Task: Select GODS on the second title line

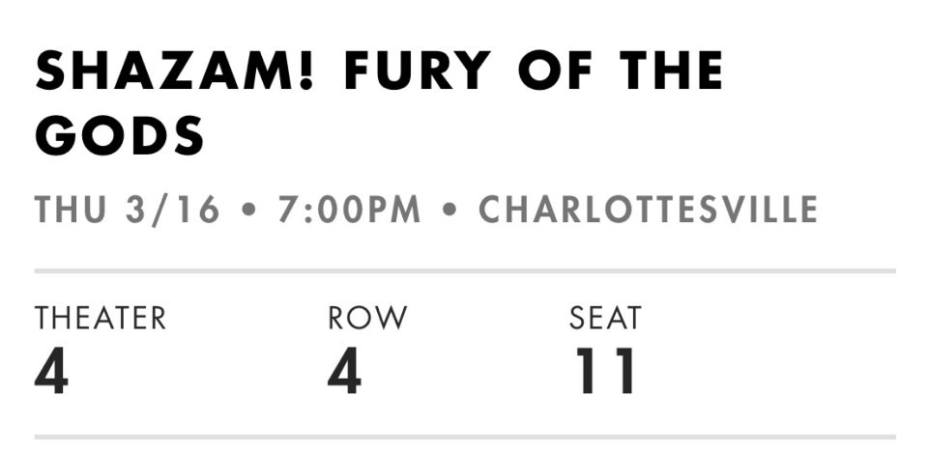Action: (120, 135)
